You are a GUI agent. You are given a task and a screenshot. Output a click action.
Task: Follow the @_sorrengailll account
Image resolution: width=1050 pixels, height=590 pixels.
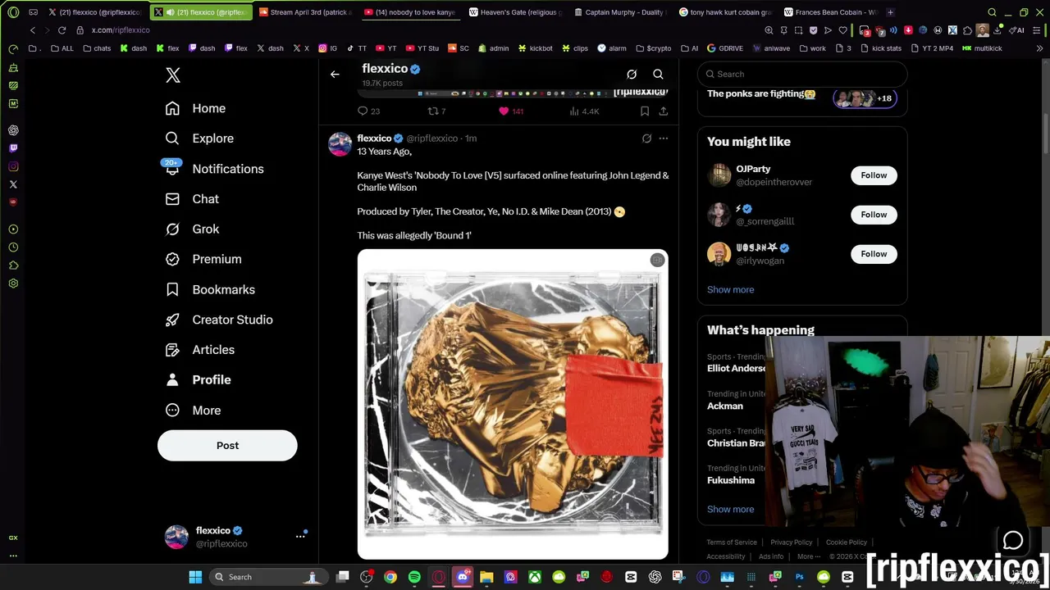[874, 215]
